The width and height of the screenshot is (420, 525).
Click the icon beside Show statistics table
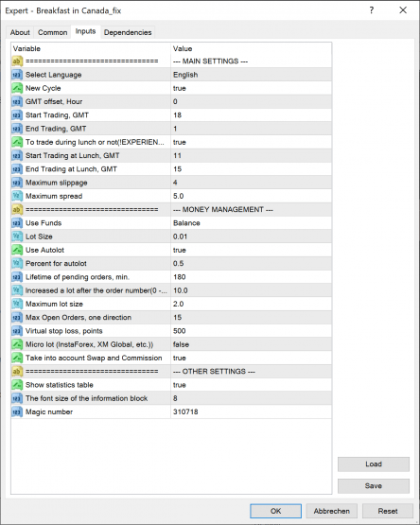tap(17, 385)
